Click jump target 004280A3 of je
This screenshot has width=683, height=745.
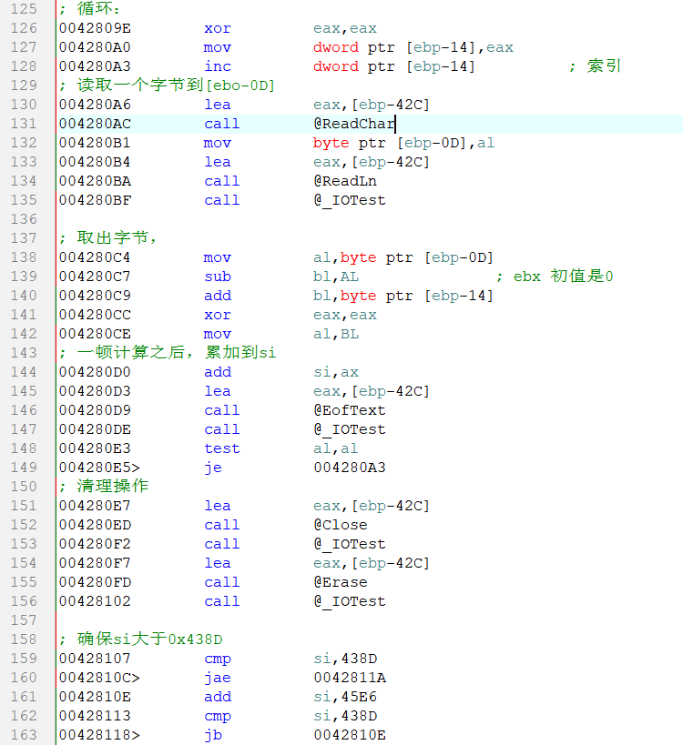pyautogui.click(x=350, y=468)
